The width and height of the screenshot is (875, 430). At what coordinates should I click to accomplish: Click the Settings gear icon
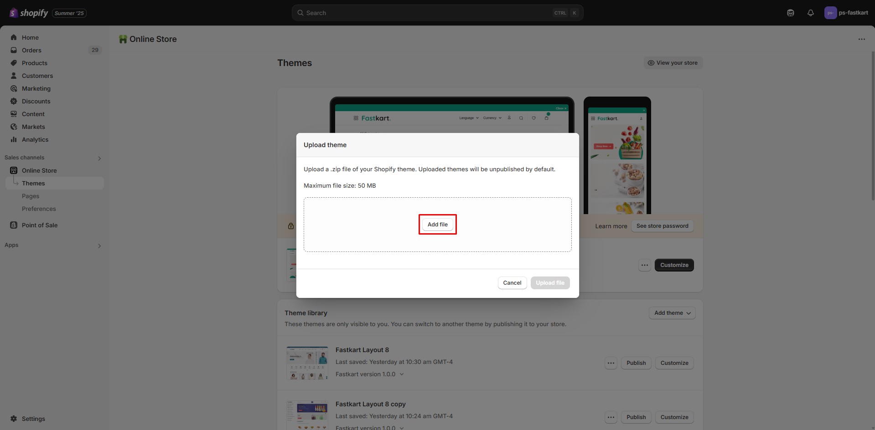[x=14, y=419]
